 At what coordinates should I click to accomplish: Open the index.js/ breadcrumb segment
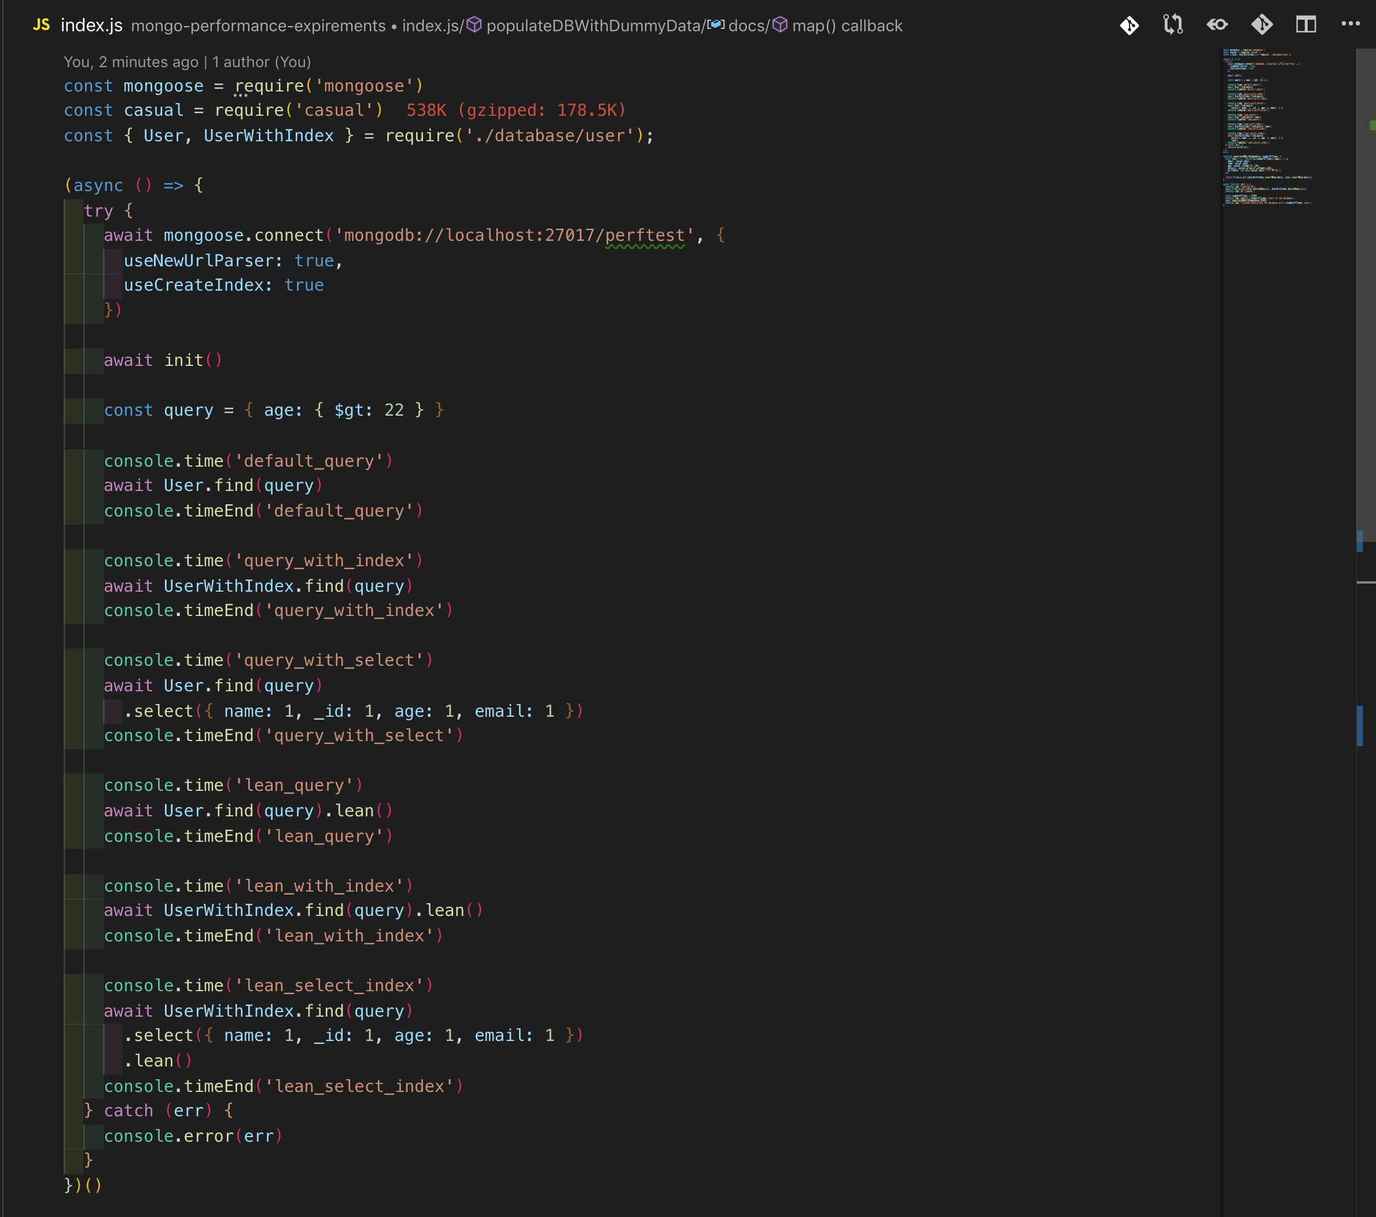coord(433,25)
